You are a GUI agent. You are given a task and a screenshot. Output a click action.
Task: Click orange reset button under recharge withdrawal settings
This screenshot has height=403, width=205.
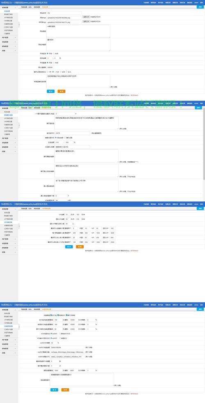pyautogui.click(x=65, y=390)
